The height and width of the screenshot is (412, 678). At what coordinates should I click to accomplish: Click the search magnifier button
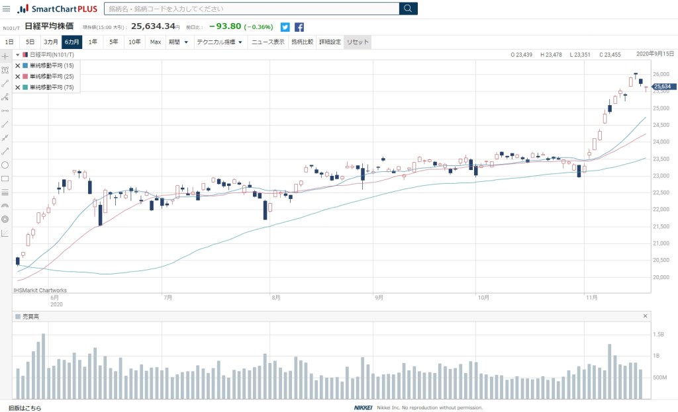pyautogui.click(x=408, y=9)
